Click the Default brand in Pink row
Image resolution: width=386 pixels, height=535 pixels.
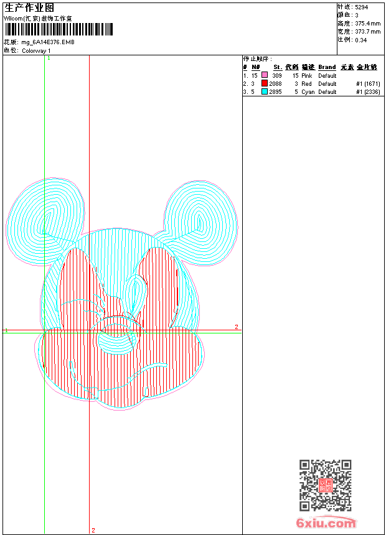327,76
